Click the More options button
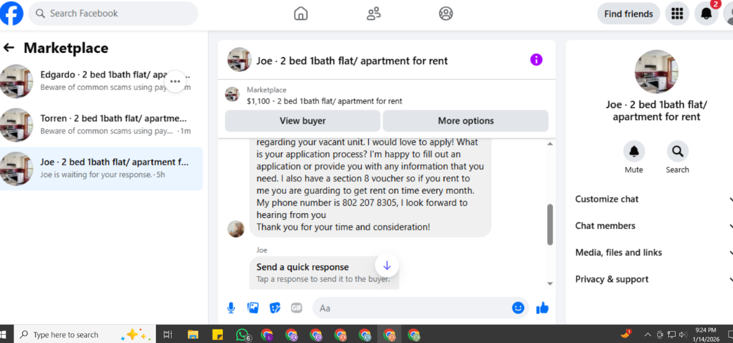Viewport: 733px width, 343px height. (466, 121)
